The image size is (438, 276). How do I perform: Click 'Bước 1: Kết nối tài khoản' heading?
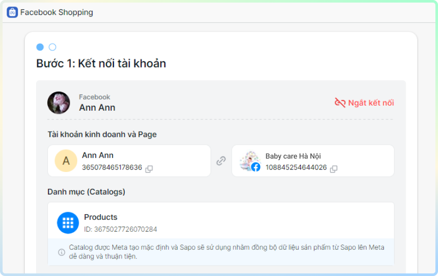click(101, 64)
